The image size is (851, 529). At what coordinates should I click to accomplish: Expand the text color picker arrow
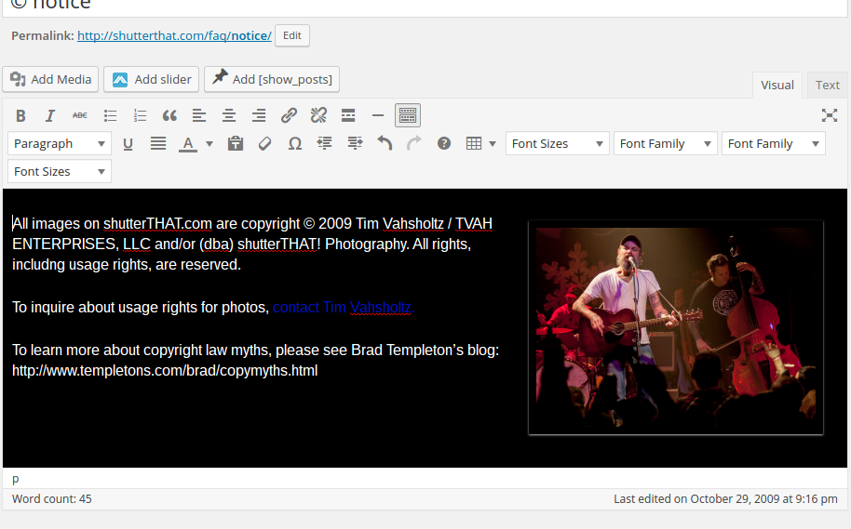pos(209,143)
